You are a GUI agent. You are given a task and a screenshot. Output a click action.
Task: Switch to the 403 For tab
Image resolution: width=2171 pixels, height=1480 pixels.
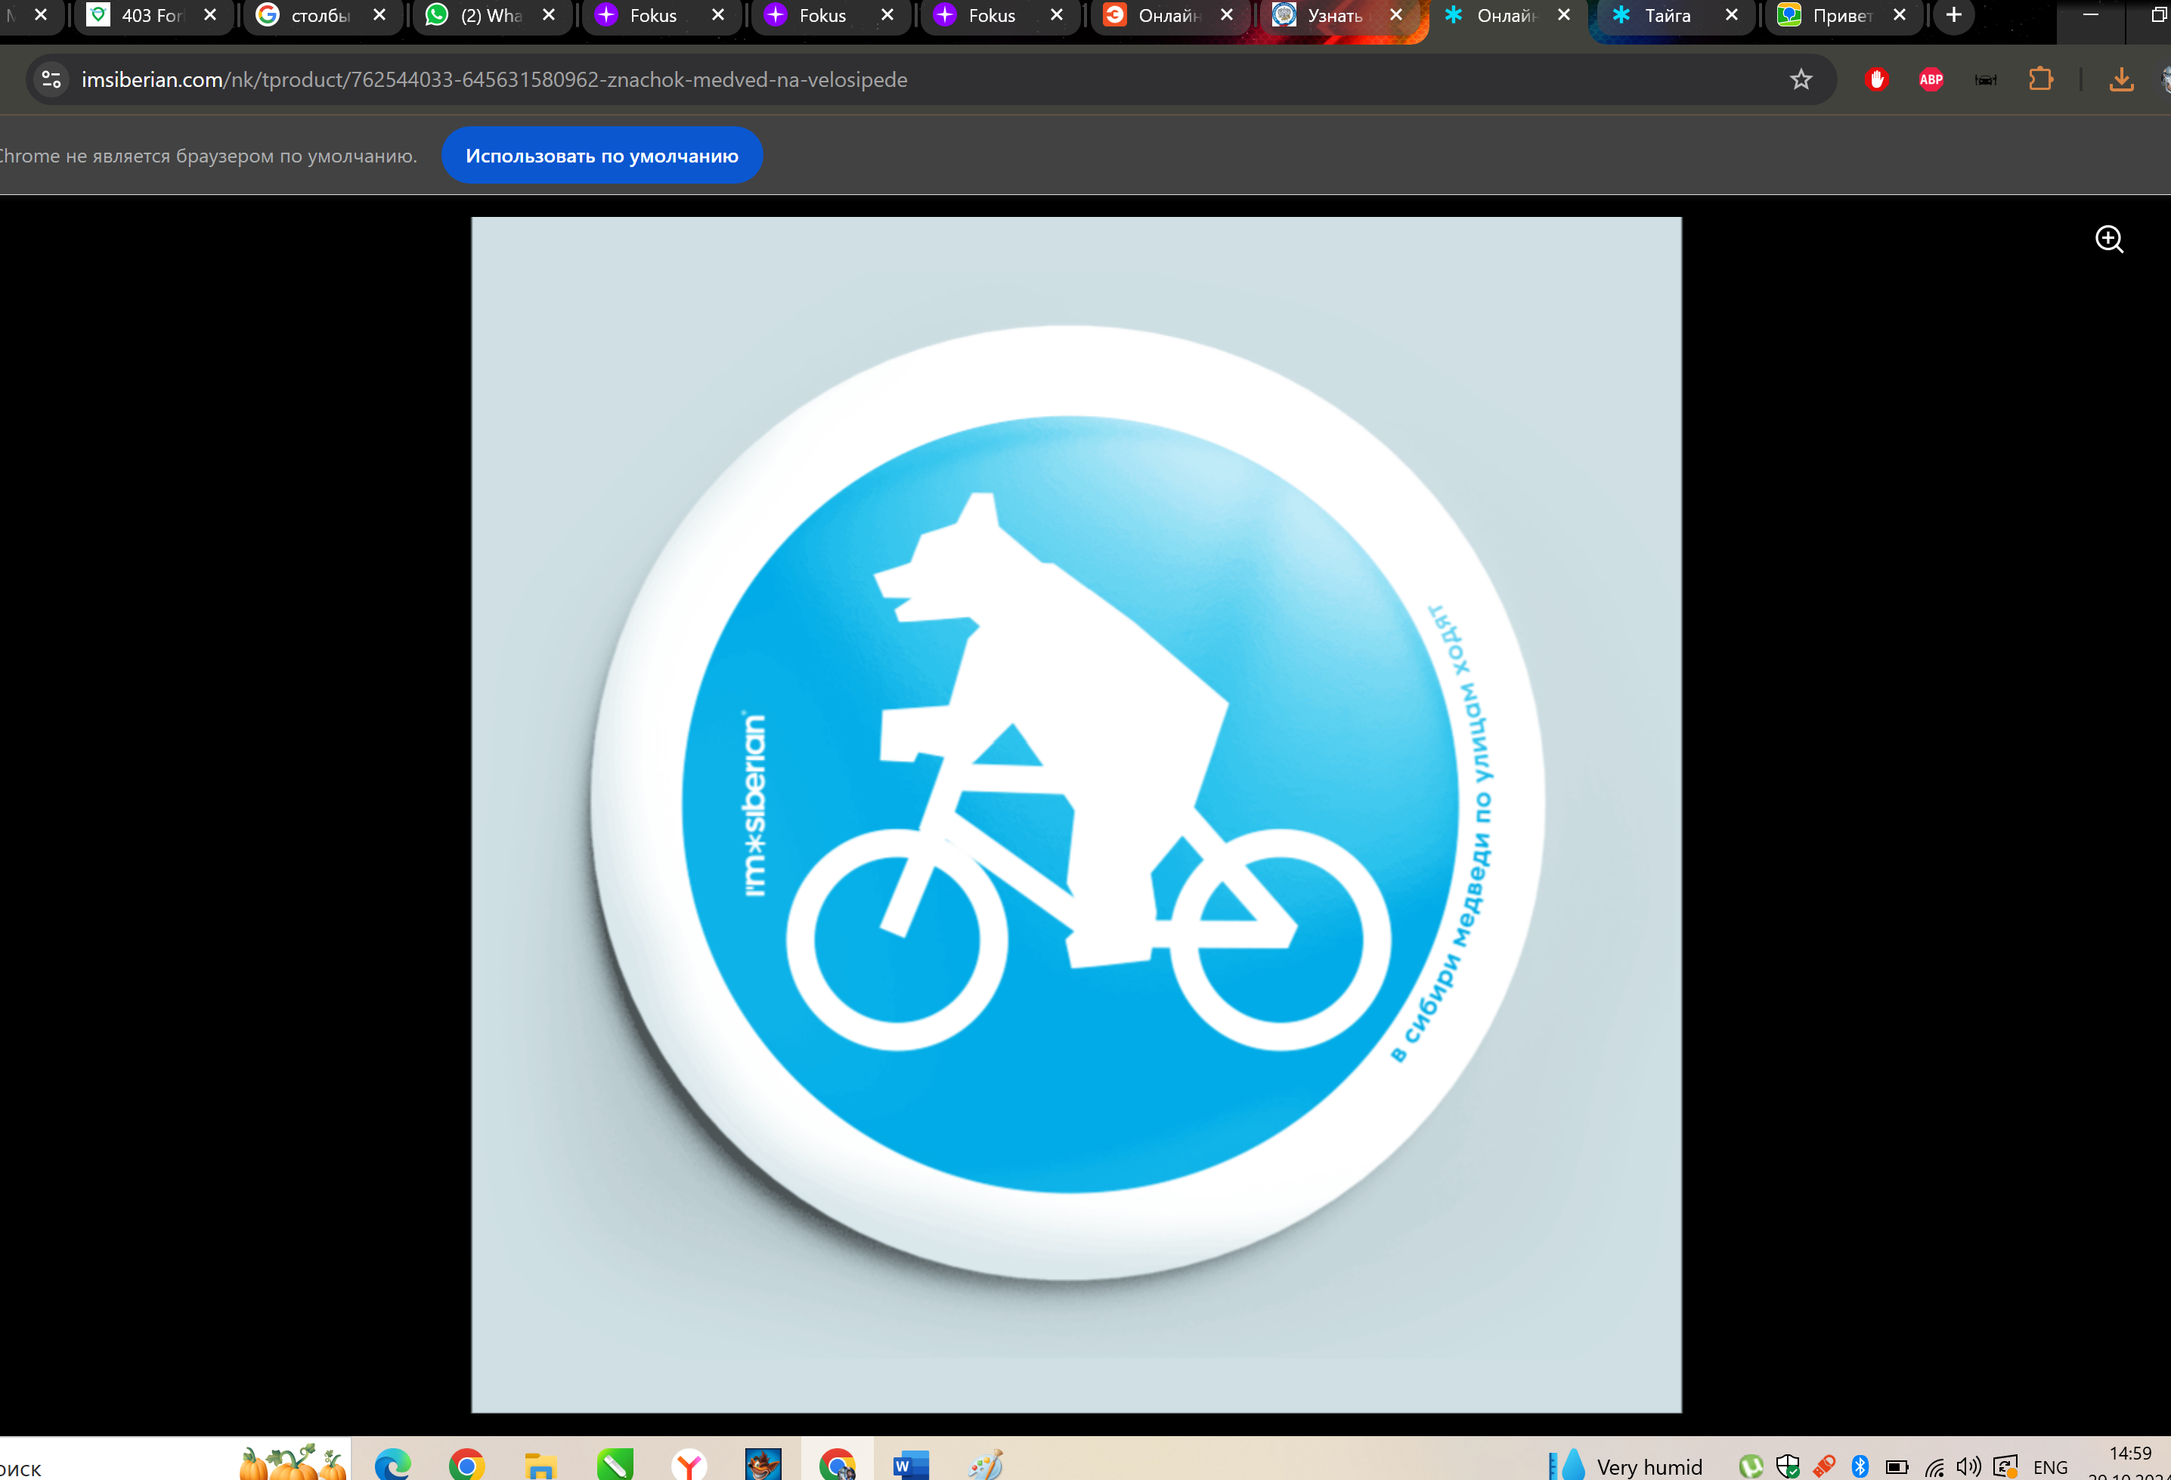tap(152, 15)
